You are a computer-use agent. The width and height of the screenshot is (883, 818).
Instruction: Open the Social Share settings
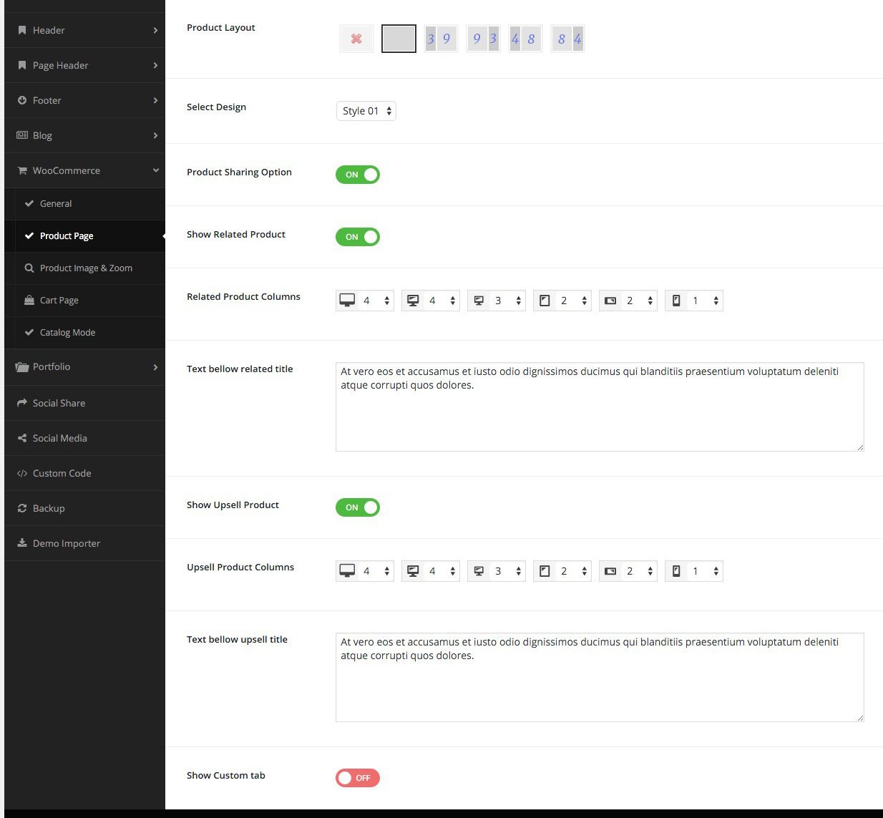click(x=59, y=403)
